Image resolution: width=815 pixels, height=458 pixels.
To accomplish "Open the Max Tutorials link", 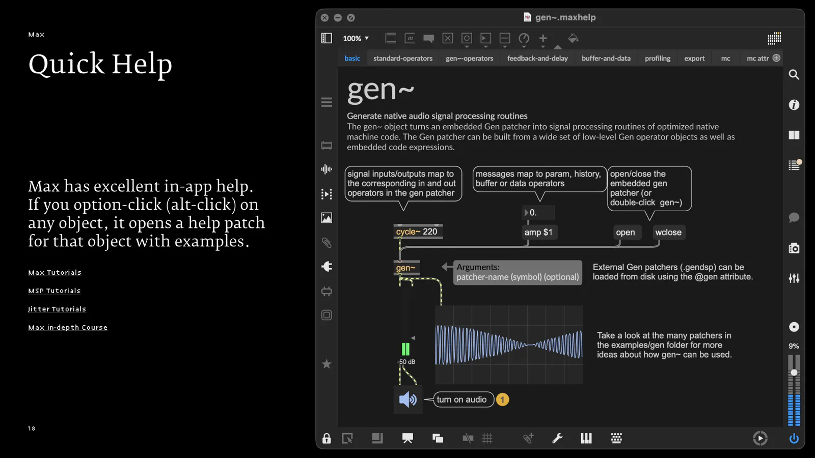I will [55, 273].
